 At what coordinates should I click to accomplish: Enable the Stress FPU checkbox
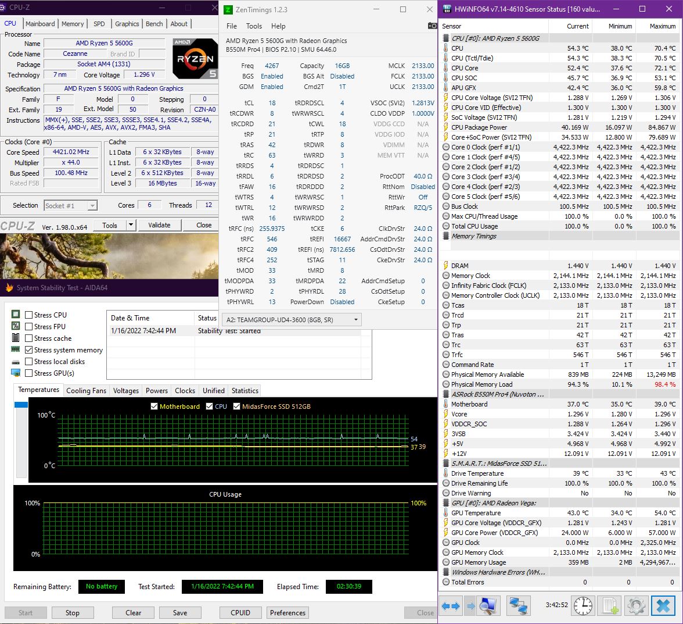(x=29, y=327)
